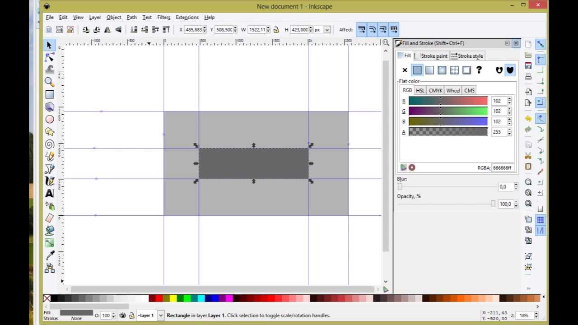Viewport: 578px width, 325px height.
Task: Click the Save document icon
Action: tap(528, 66)
